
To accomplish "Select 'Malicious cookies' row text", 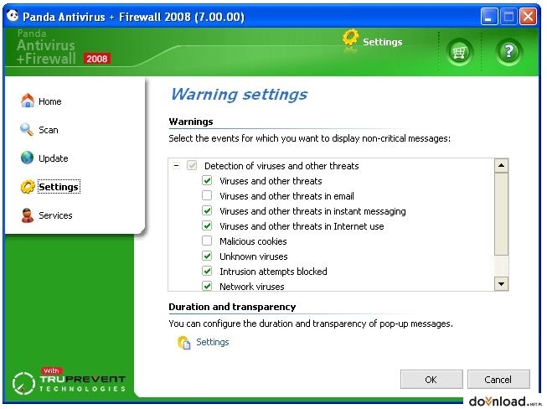I will point(253,241).
